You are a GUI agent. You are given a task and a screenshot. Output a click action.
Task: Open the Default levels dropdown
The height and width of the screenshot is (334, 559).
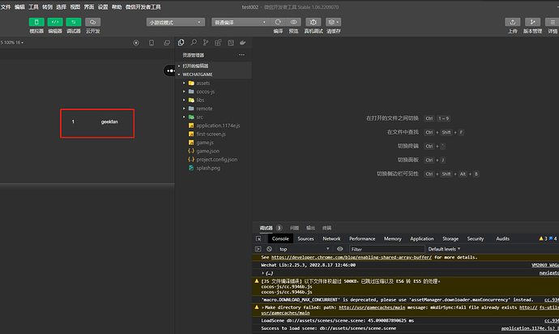click(x=444, y=249)
